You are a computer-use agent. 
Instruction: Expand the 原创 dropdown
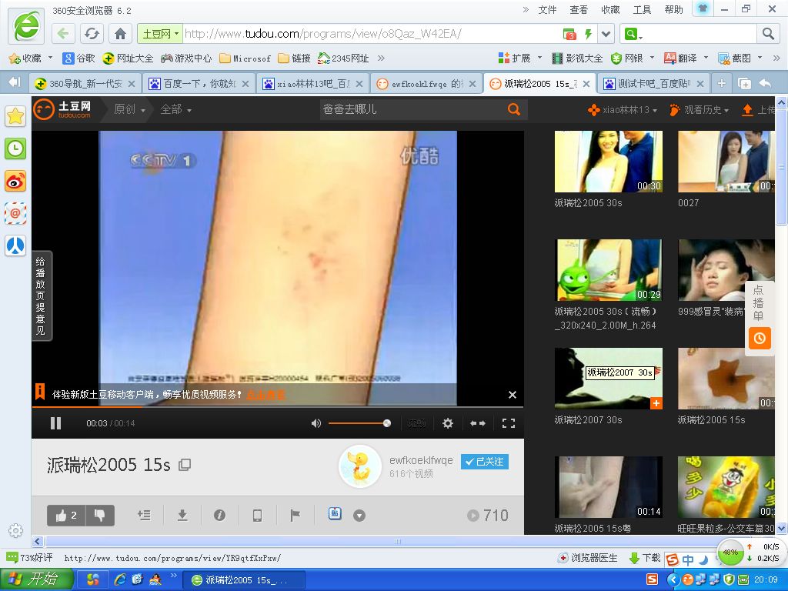point(129,109)
